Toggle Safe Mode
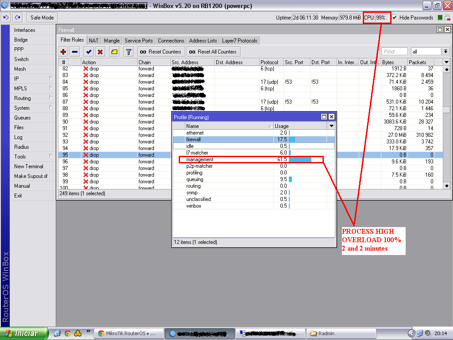Screen dimensions: 453x340 point(42,18)
